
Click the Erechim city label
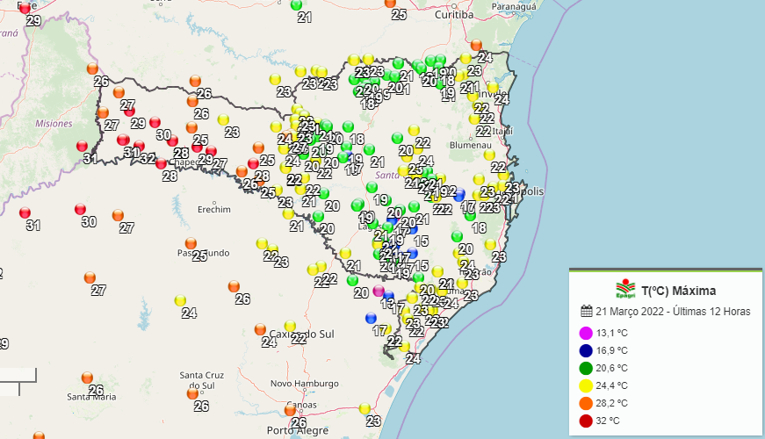tap(214, 209)
